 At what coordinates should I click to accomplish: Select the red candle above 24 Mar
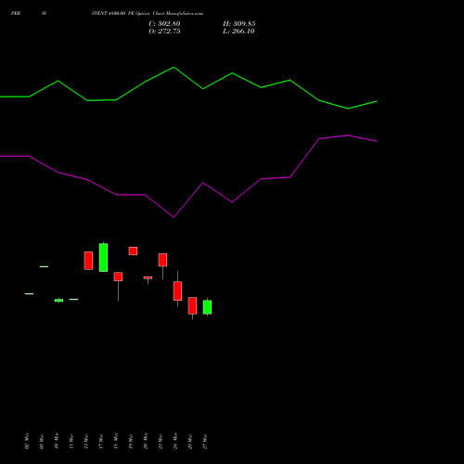(177, 290)
